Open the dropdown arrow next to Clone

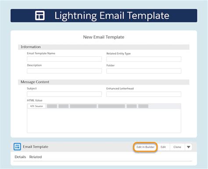(x=188, y=147)
